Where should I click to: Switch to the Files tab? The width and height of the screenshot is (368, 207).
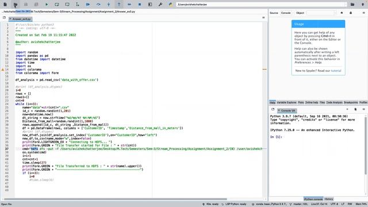click(322, 102)
